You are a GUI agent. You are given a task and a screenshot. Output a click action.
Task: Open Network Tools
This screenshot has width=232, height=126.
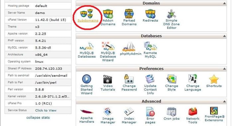(x=193, y=112)
